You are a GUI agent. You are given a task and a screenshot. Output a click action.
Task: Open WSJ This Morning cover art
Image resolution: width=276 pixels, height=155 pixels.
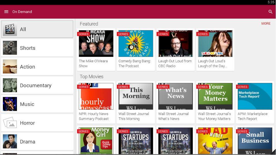click(x=136, y=96)
